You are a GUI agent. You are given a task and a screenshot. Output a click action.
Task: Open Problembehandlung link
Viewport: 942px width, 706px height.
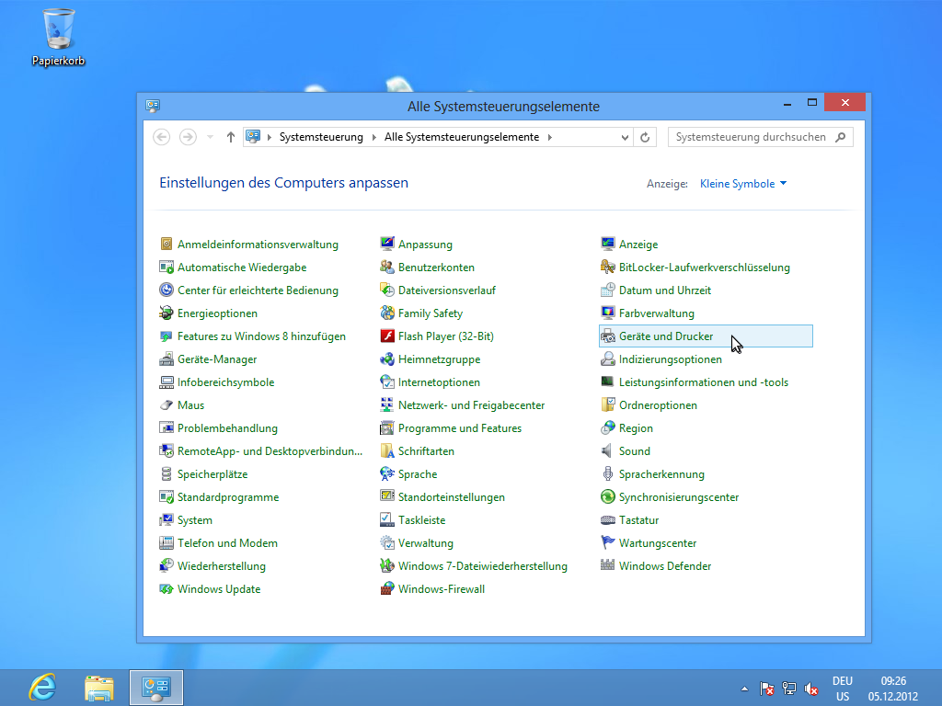point(227,428)
